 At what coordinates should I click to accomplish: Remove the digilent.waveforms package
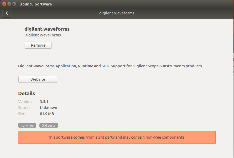[38, 45]
